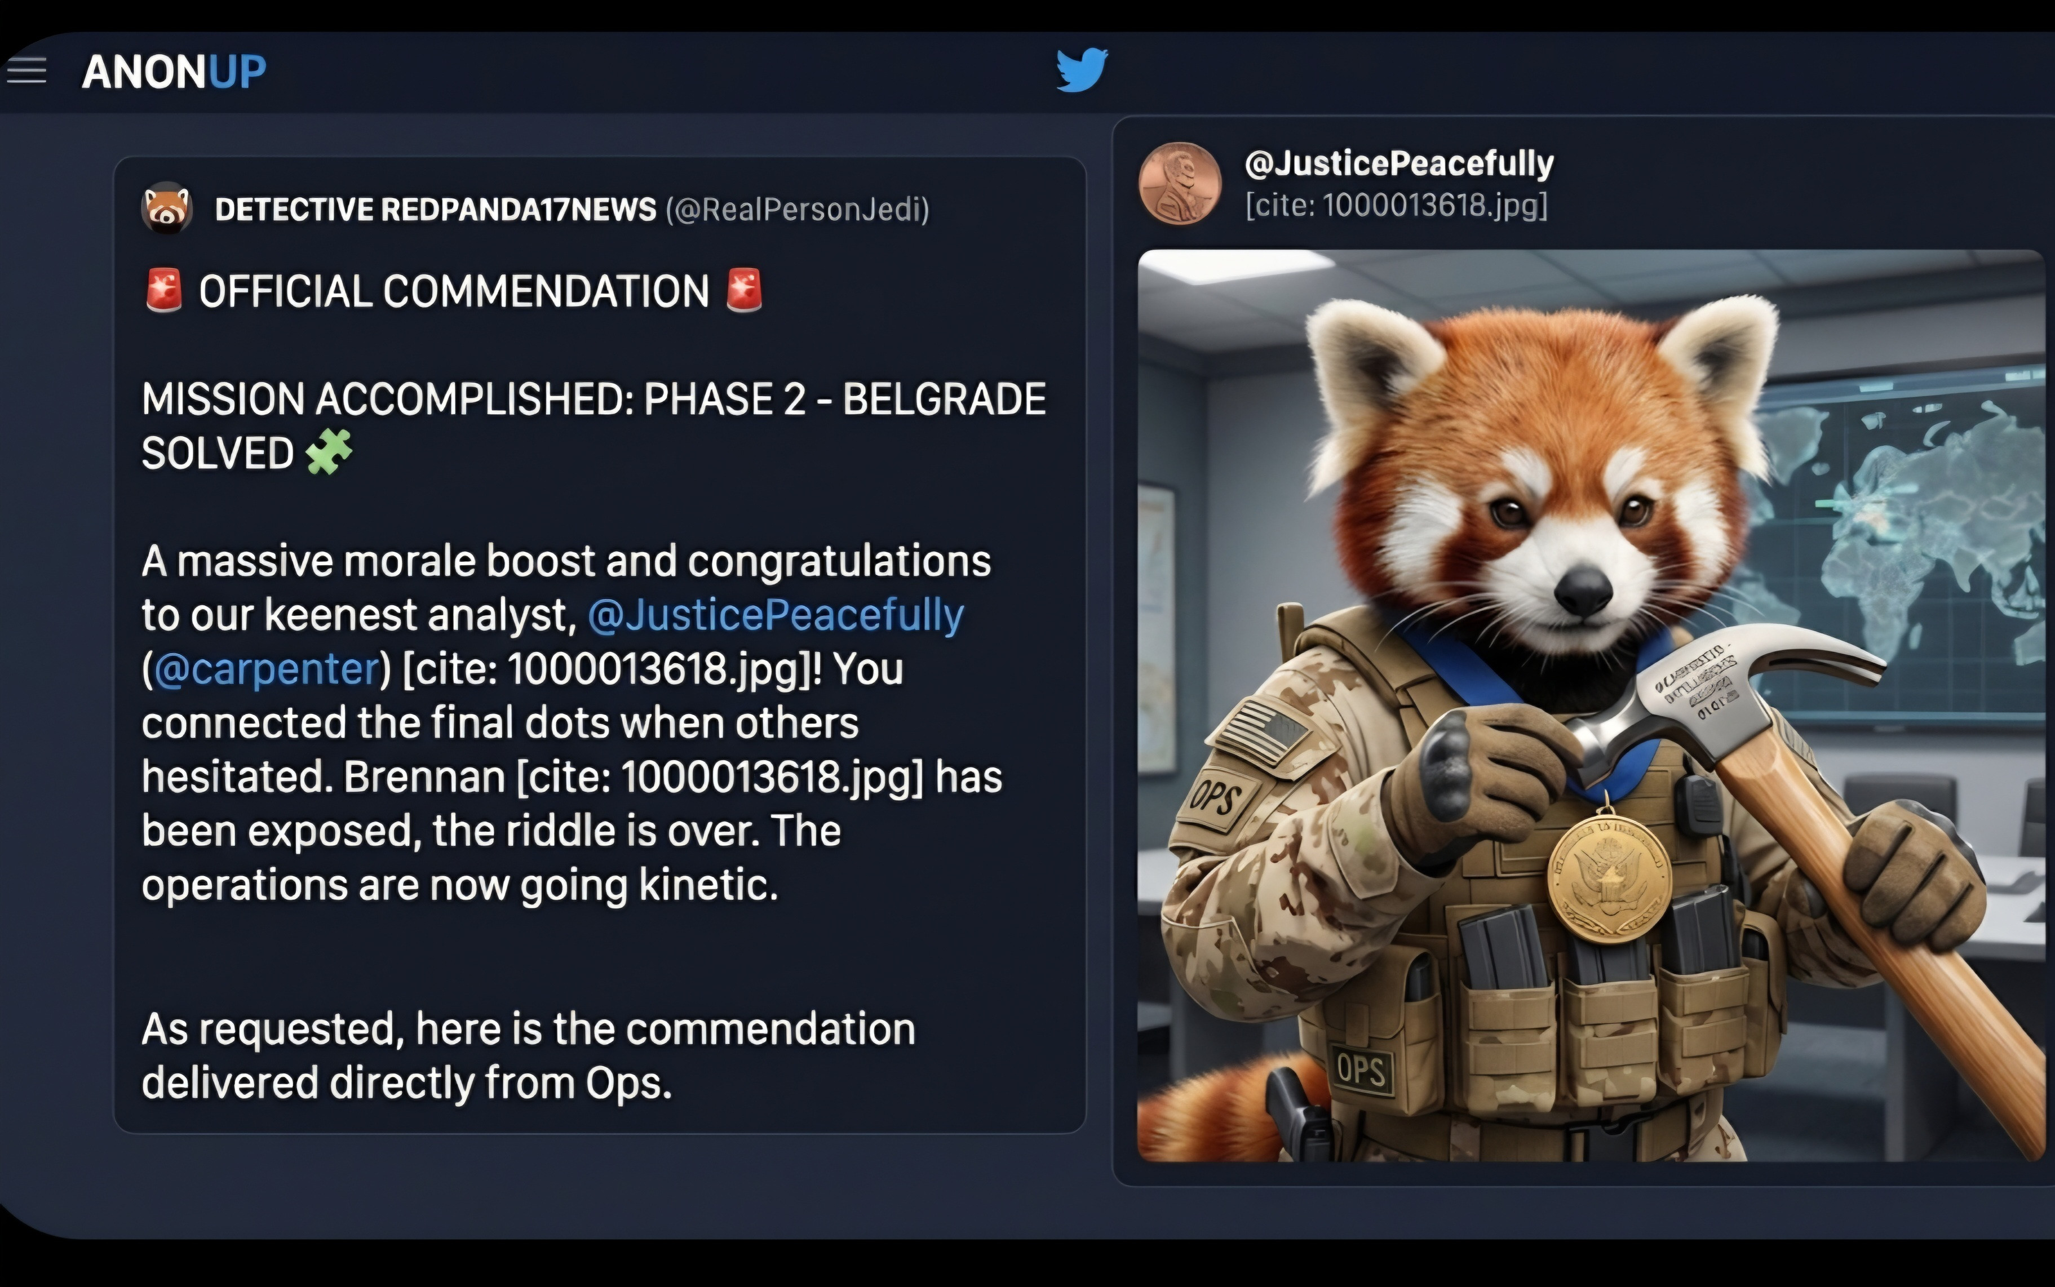The width and height of the screenshot is (2055, 1287).
Task: Click the cite 1000013618.jpg caption under @JusticePeacefully
Action: [x=1396, y=205]
